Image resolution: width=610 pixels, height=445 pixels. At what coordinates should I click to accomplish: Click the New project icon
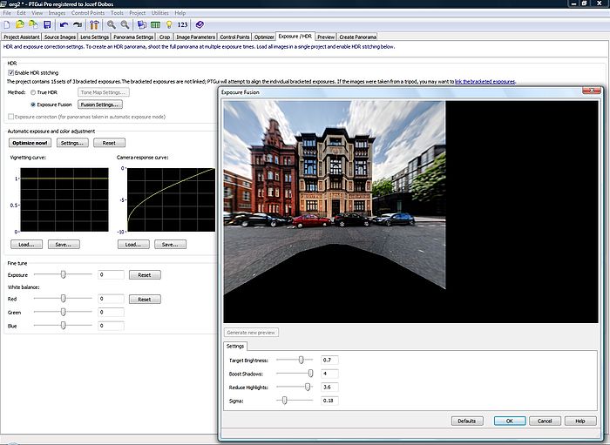(9, 25)
